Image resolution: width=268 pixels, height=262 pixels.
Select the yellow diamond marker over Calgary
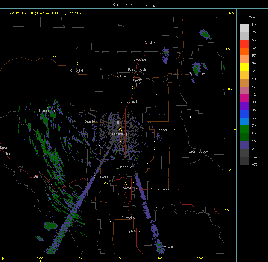point(126,183)
